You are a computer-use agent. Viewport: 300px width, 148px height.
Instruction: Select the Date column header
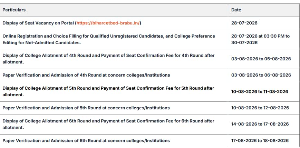point(236,10)
